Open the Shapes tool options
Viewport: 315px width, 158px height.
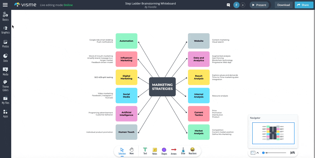[x=164, y=151]
